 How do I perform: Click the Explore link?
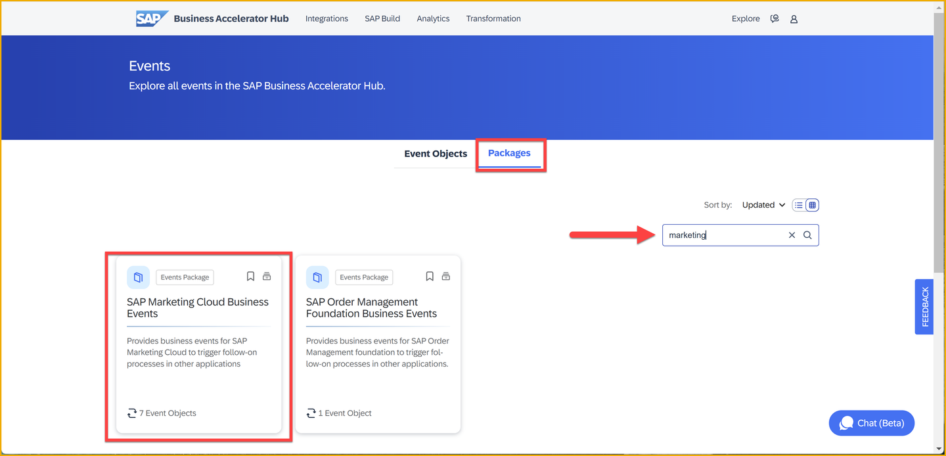746,18
